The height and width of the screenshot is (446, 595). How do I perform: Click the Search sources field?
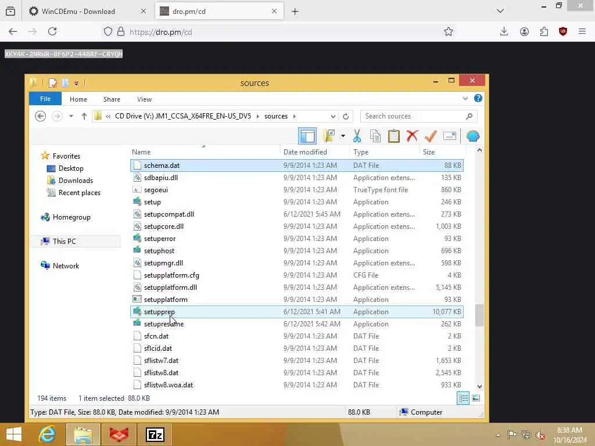click(x=418, y=116)
